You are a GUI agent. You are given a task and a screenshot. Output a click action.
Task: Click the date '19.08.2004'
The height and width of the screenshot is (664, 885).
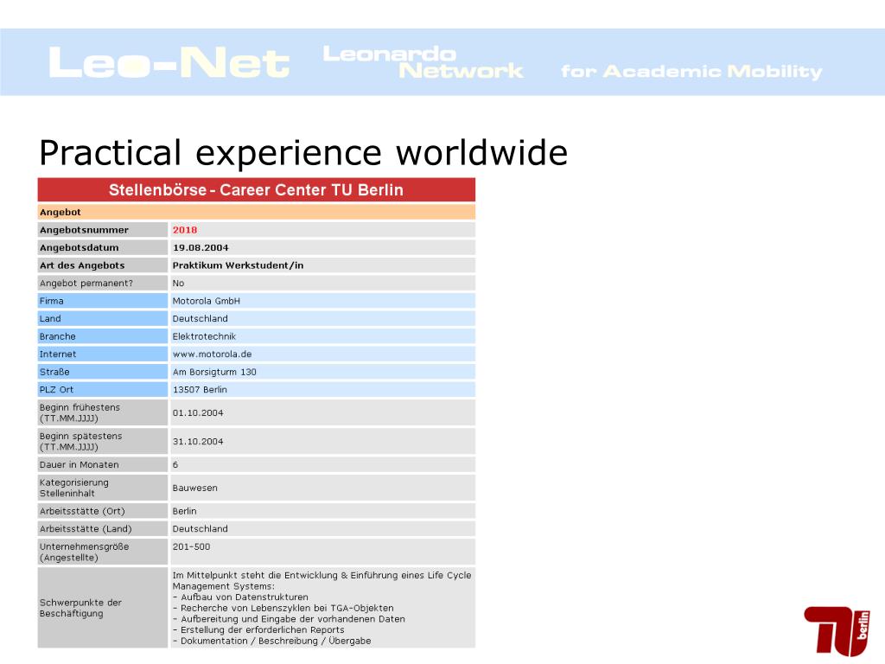point(201,247)
